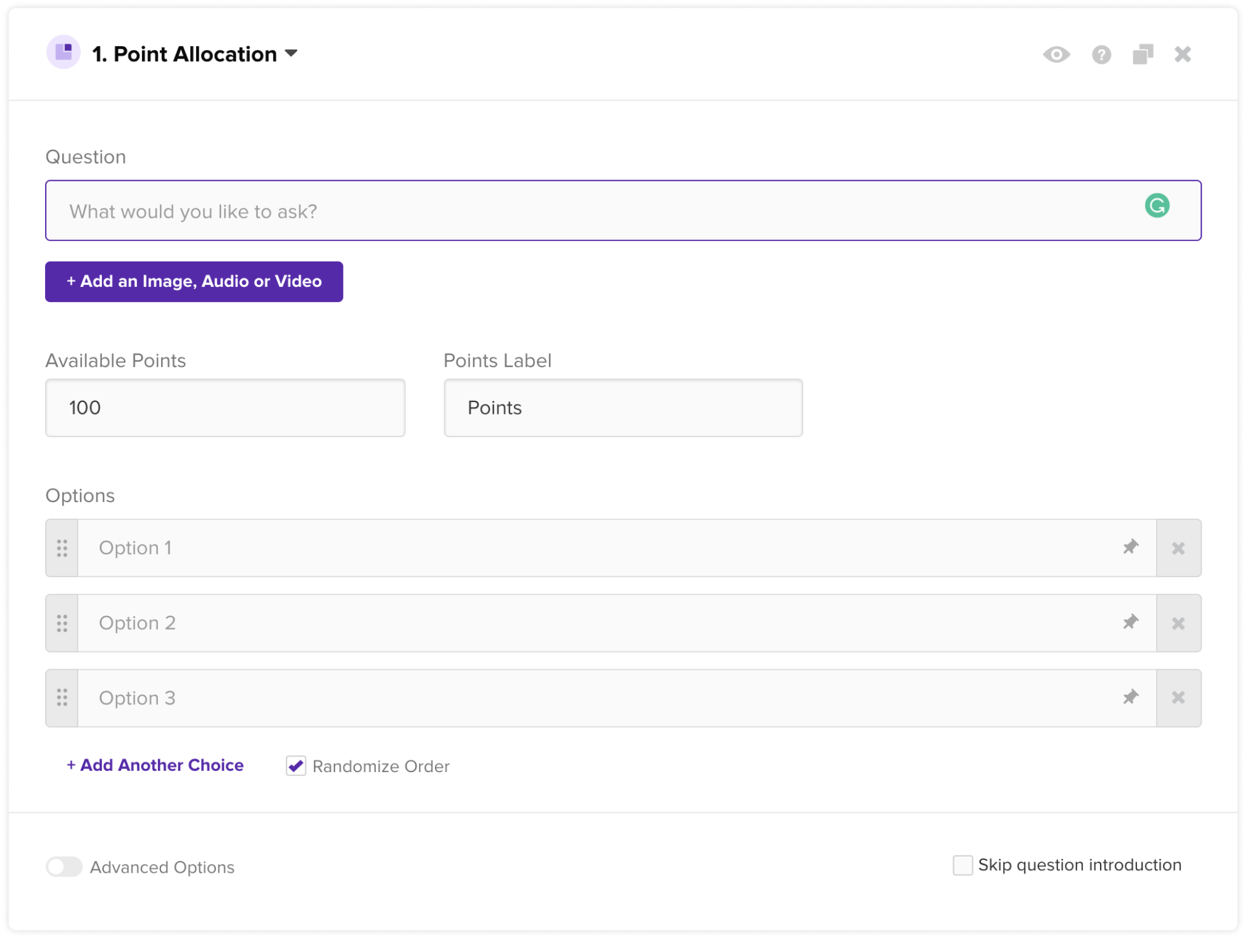Turn on Advanced Options
The height and width of the screenshot is (938, 1245).
(64, 867)
